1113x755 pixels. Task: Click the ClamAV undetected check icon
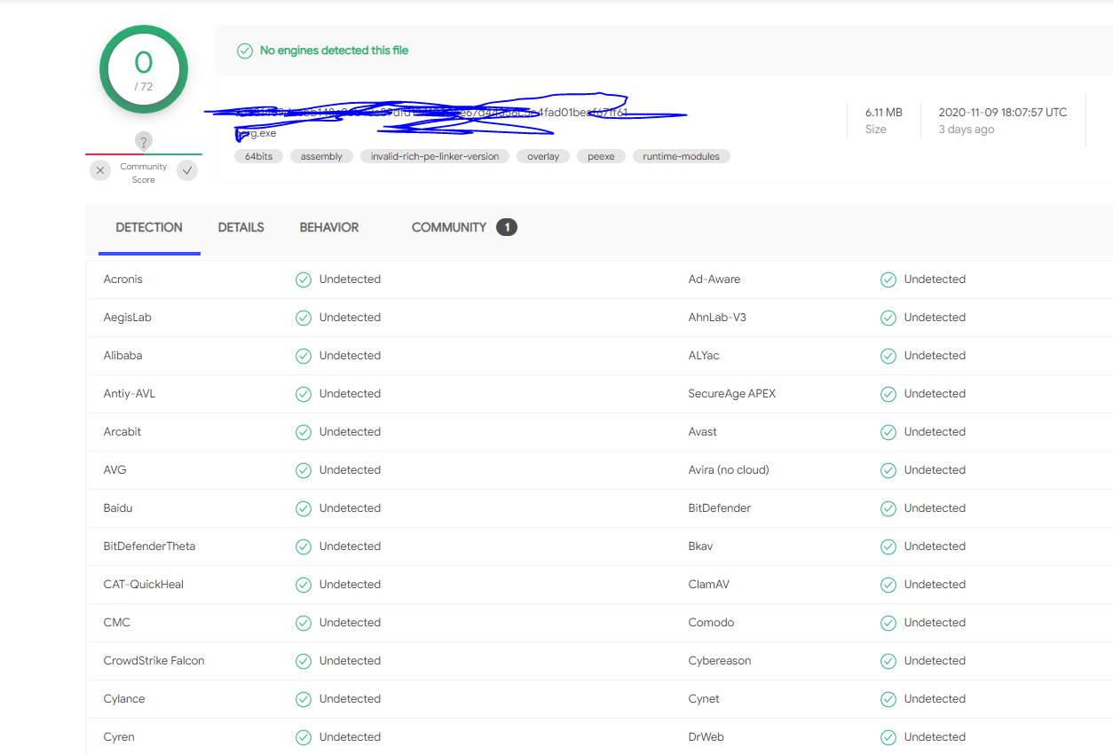tap(888, 585)
